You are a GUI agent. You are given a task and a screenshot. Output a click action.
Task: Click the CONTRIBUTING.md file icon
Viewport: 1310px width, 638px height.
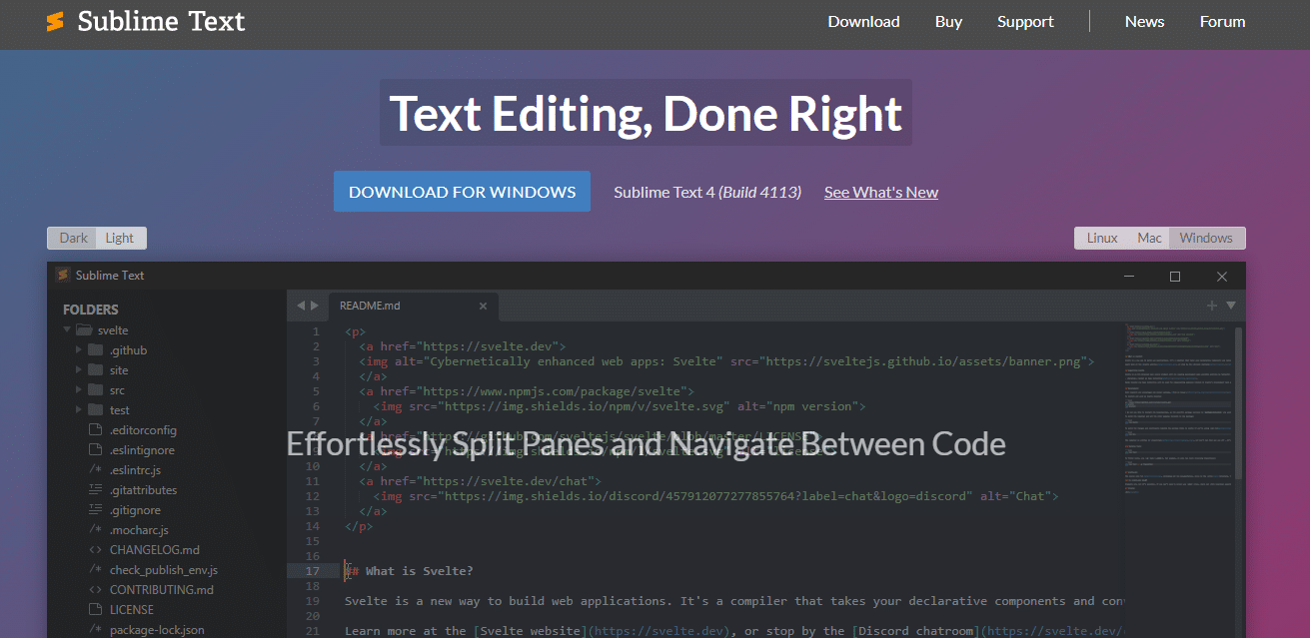96,589
